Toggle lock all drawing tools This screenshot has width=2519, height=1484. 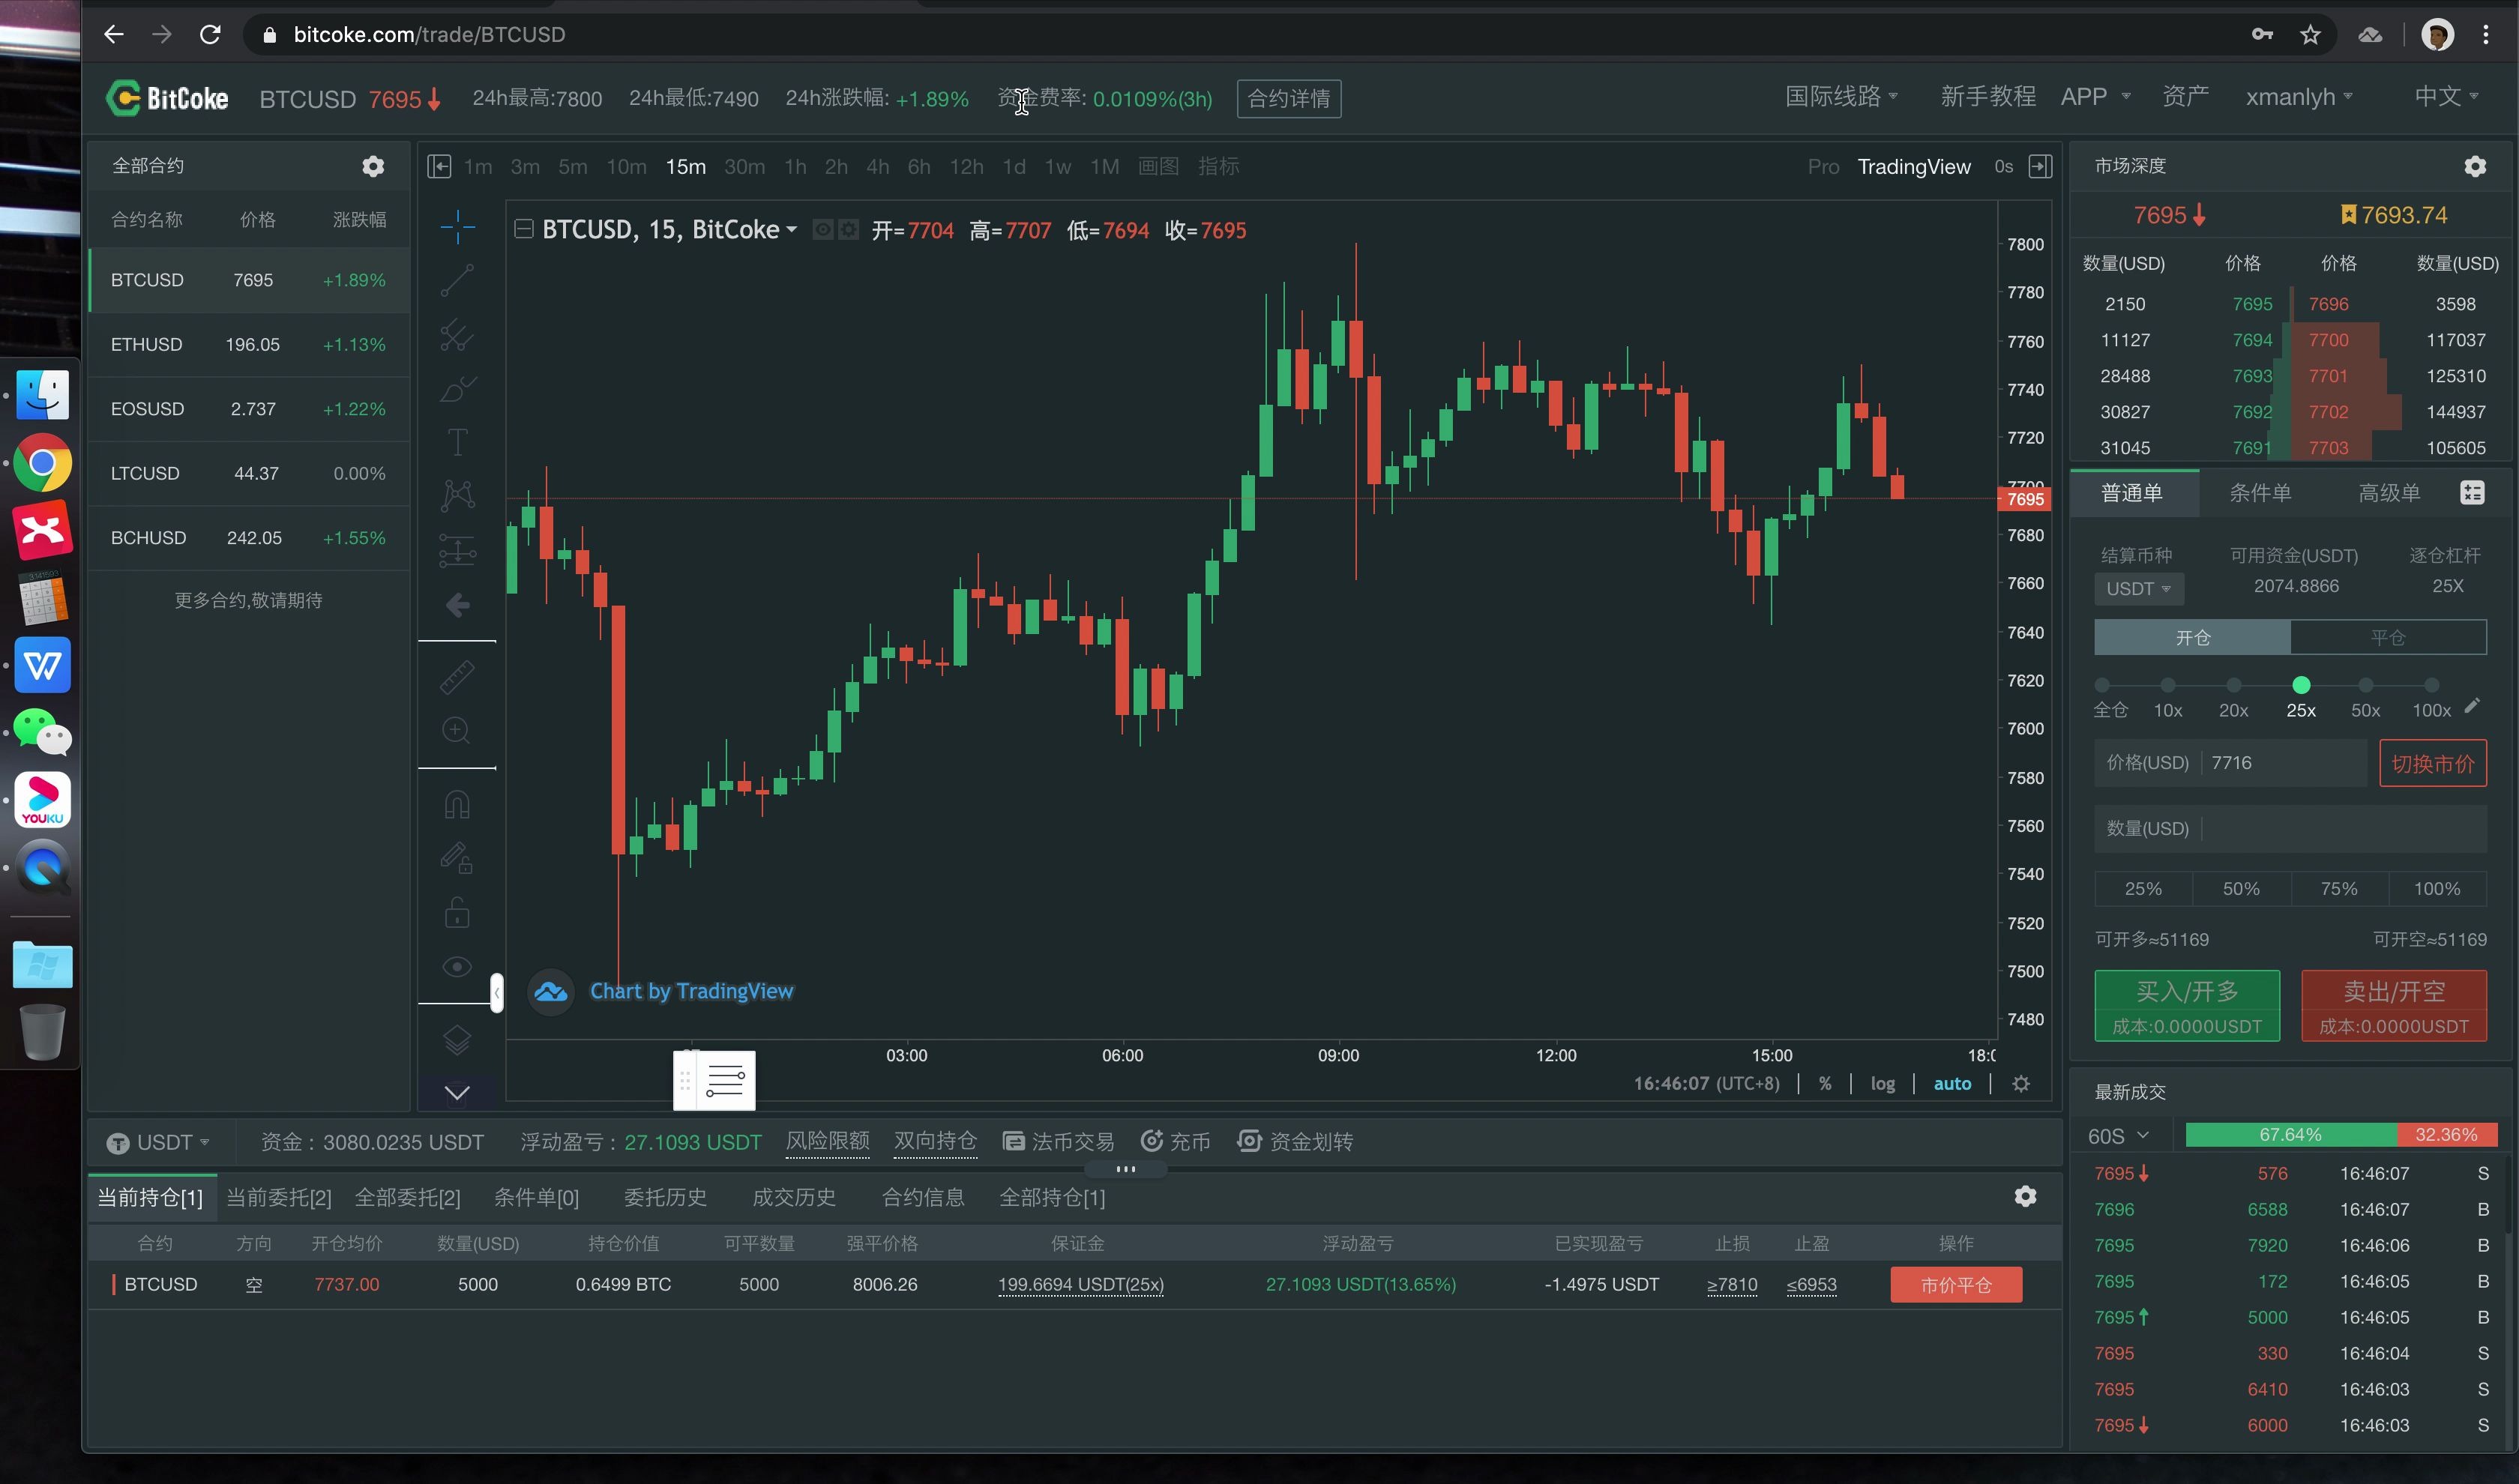pos(457,912)
